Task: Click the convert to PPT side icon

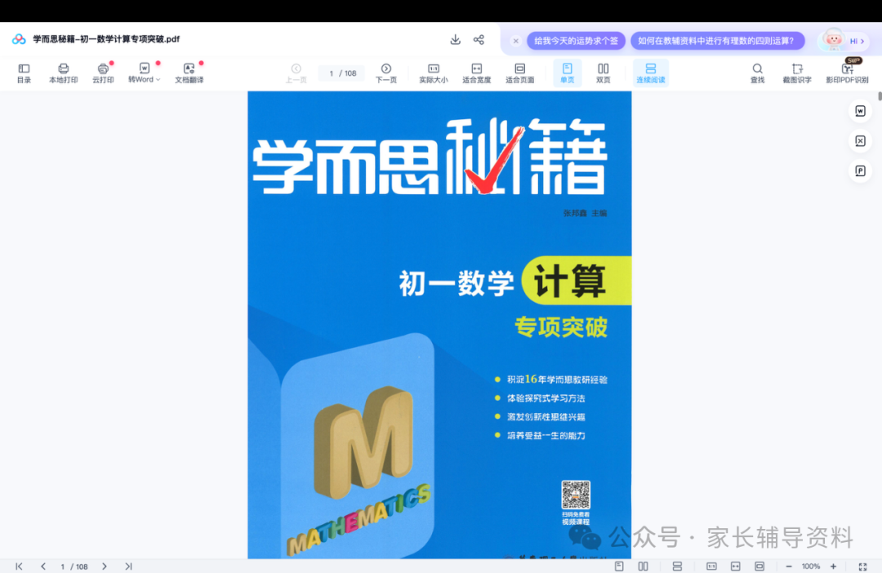Action: [x=860, y=171]
